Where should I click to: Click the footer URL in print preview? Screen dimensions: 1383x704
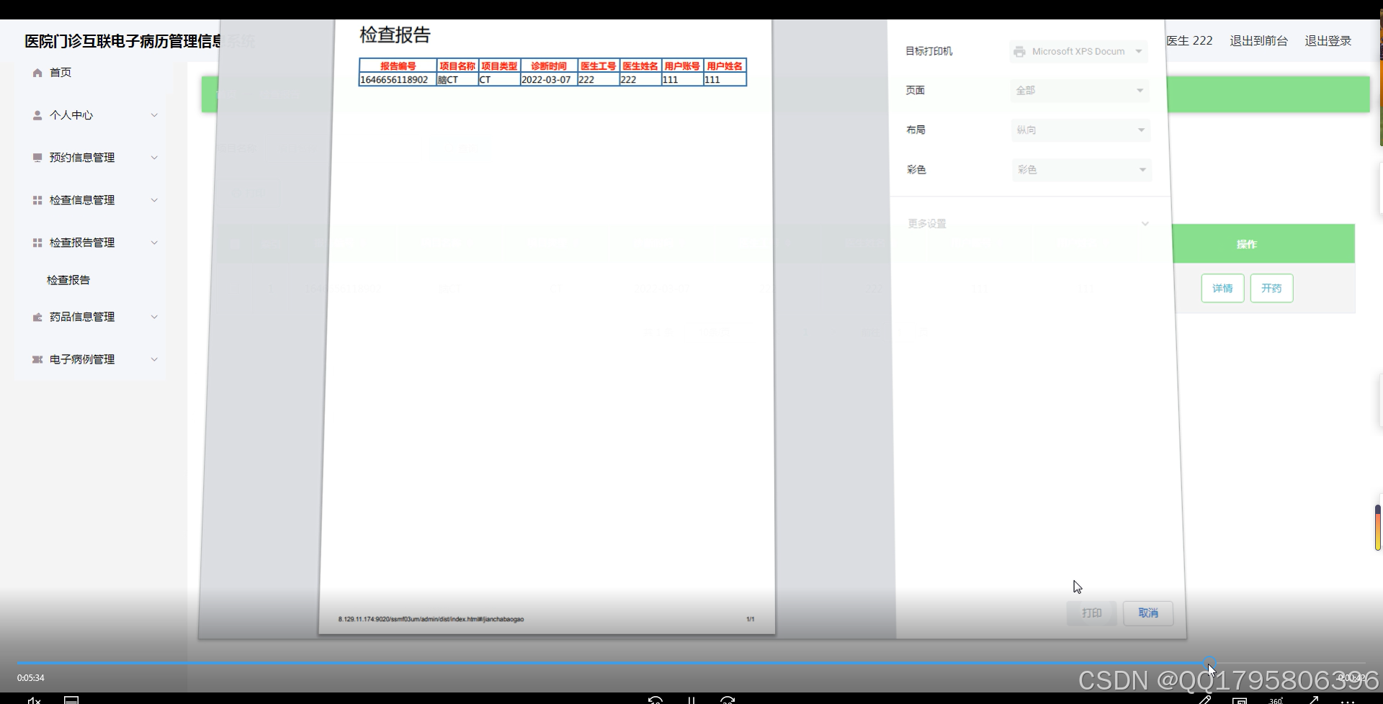[431, 619]
